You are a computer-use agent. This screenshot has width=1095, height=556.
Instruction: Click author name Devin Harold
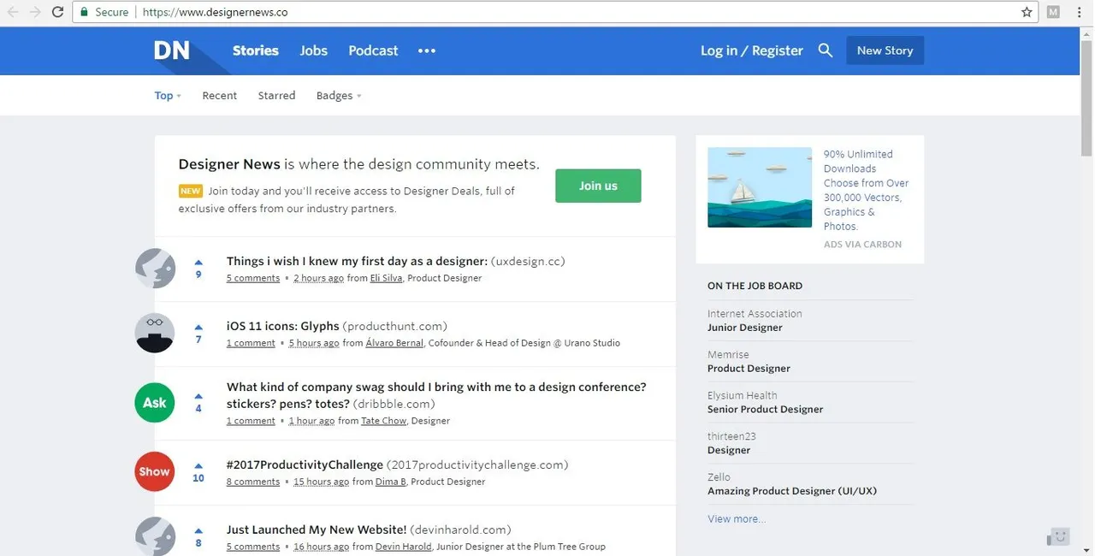tap(405, 547)
